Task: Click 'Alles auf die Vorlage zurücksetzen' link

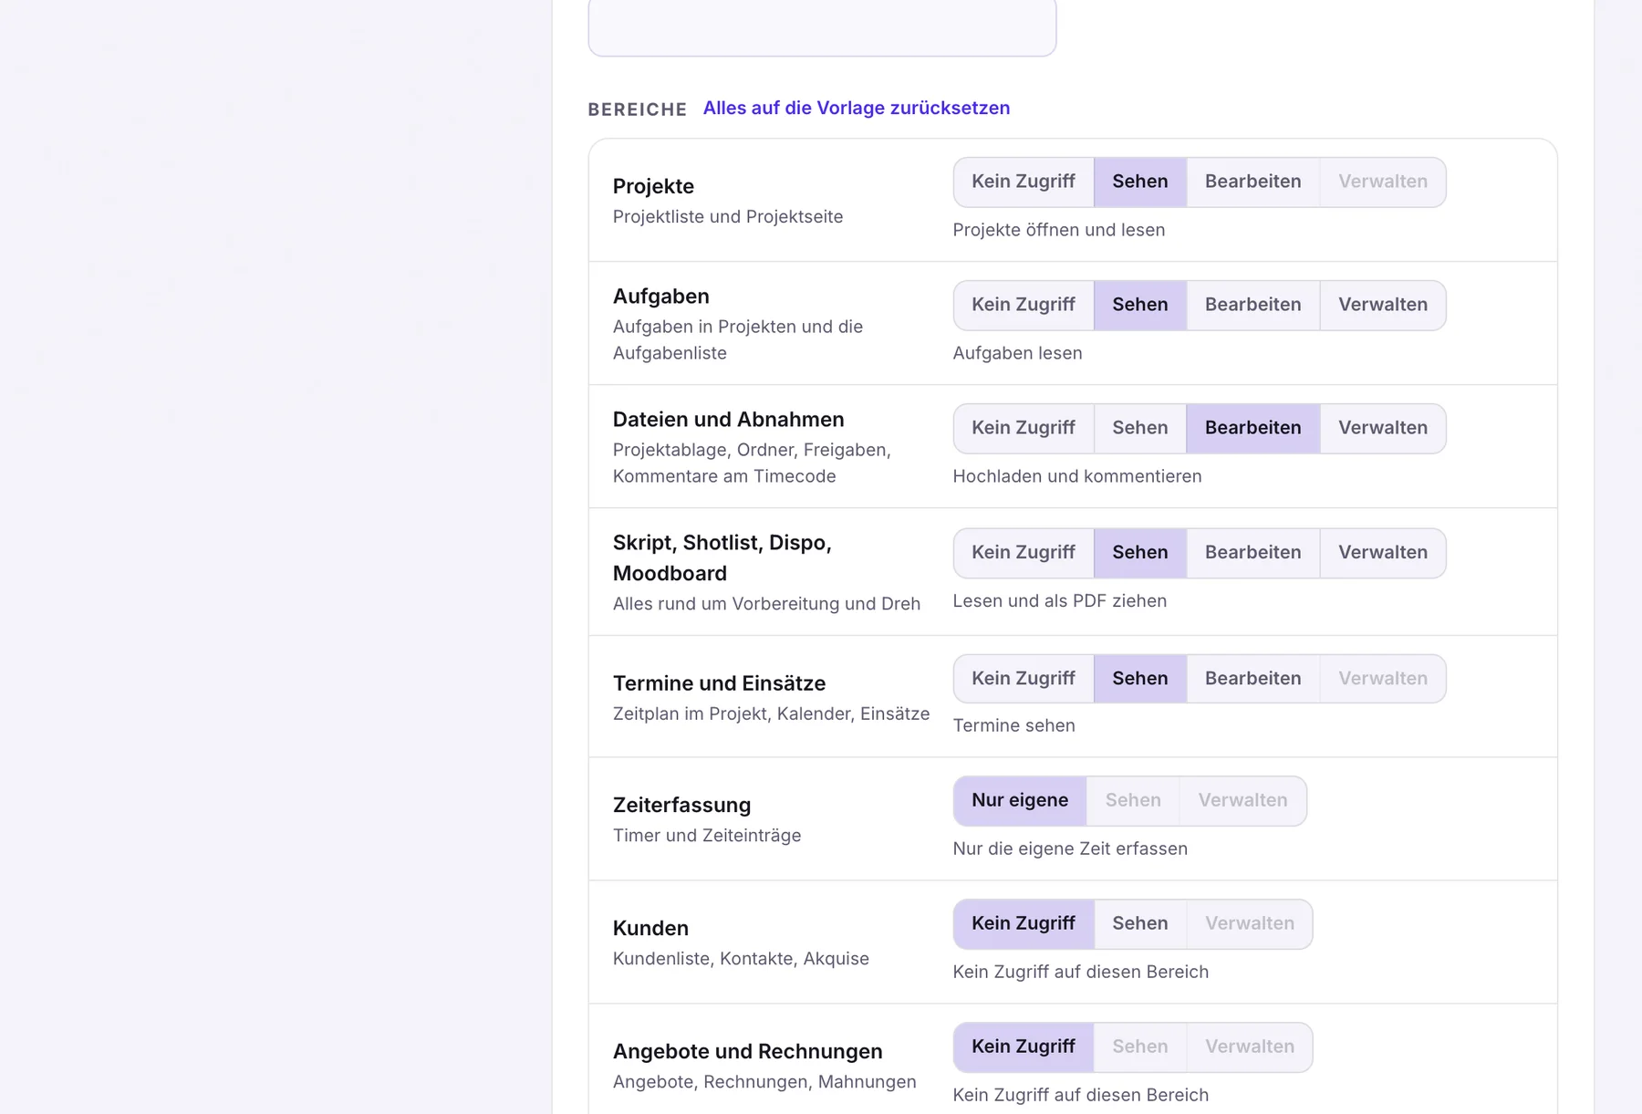Action: [x=856, y=108]
